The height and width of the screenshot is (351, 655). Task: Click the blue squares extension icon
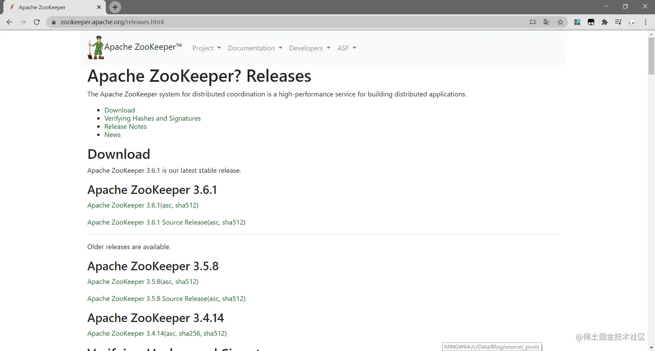point(577,22)
